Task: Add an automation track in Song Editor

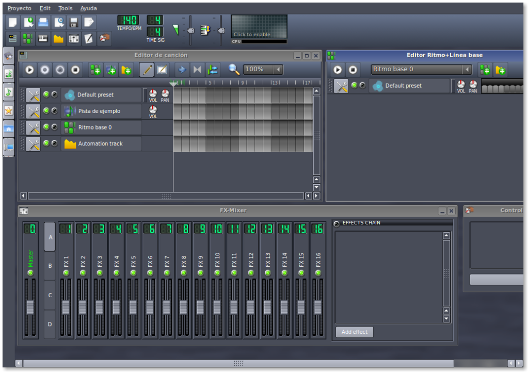Action: [x=126, y=70]
